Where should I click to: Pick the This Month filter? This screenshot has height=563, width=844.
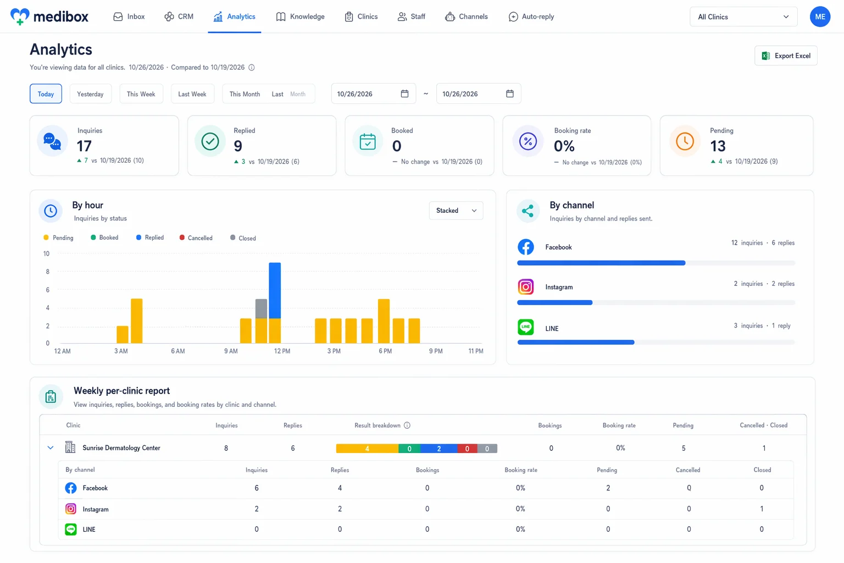(x=245, y=94)
